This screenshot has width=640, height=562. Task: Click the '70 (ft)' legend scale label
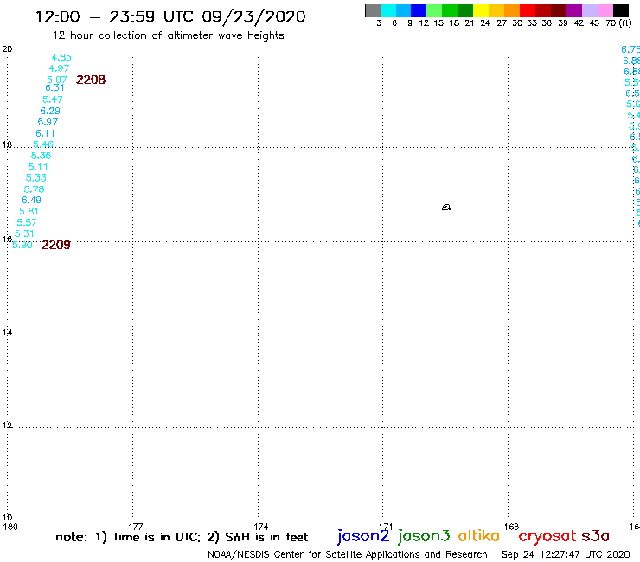pyautogui.click(x=618, y=22)
